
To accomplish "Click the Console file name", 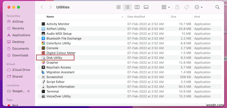I will [52, 48].
